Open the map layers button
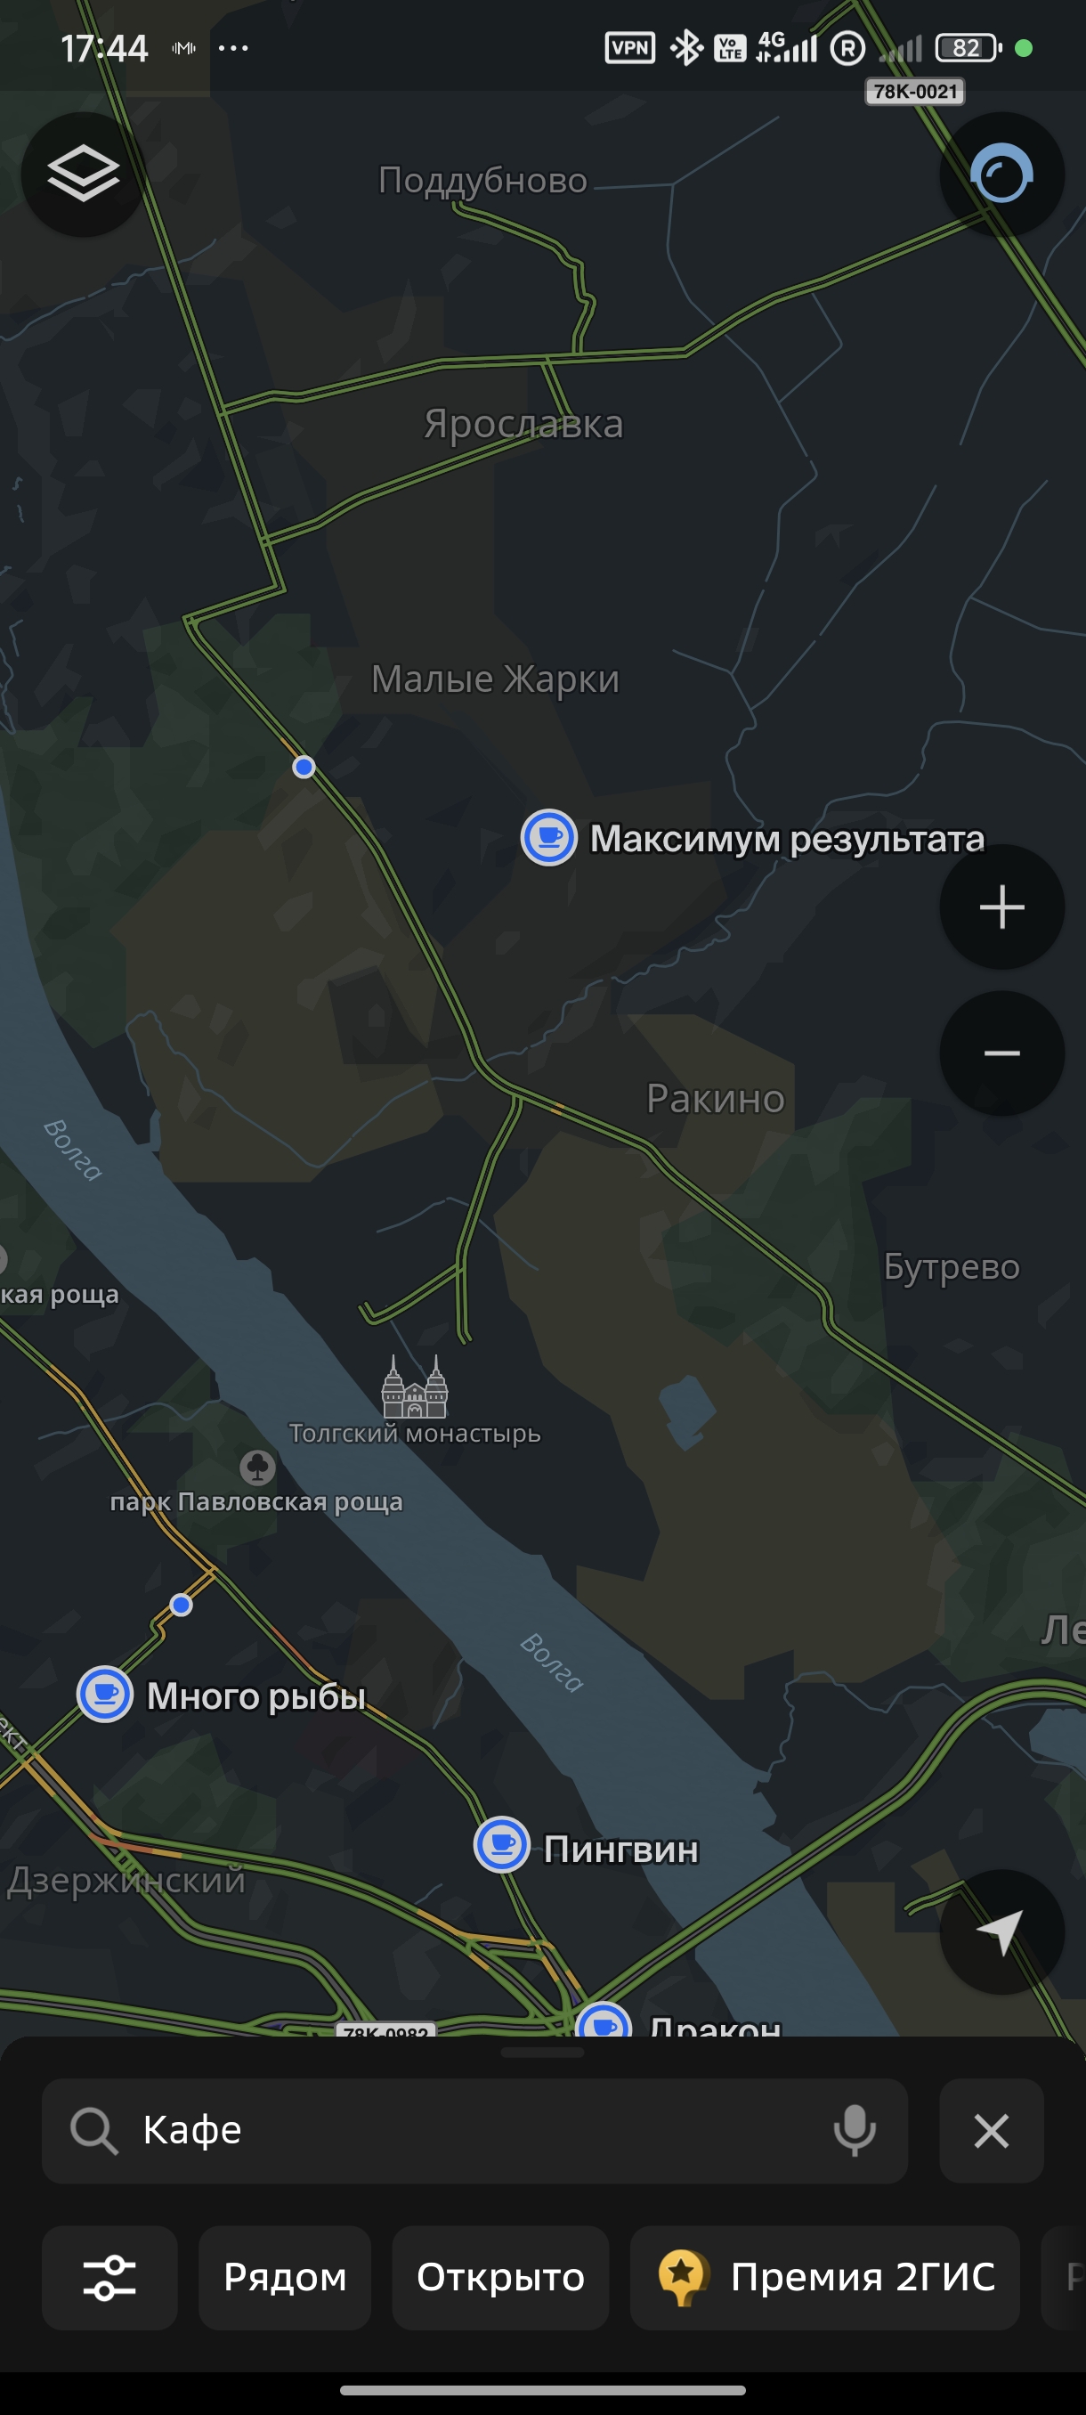 coord(83,174)
